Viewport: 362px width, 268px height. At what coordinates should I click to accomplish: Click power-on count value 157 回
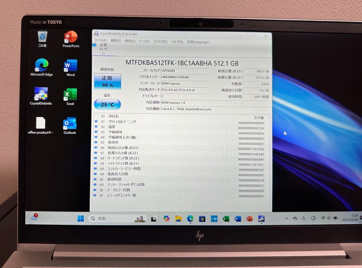(x=256, y=90)
